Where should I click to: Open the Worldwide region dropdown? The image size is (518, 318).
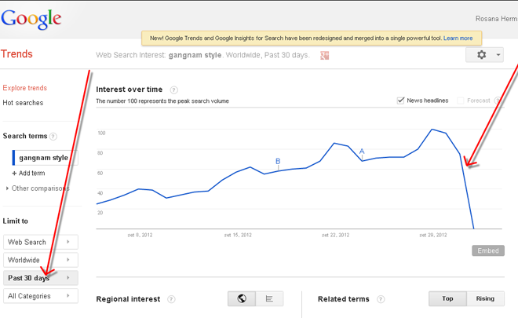point(41,260)
